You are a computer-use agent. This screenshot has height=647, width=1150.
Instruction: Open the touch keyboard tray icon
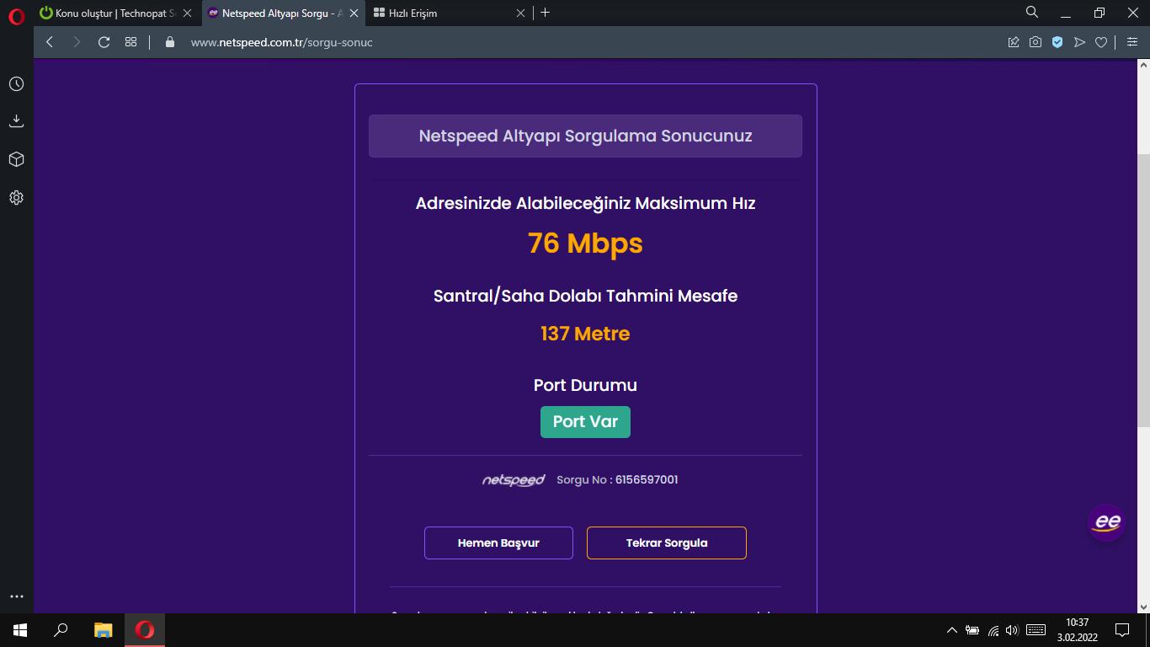click(x=1036, y=629)
